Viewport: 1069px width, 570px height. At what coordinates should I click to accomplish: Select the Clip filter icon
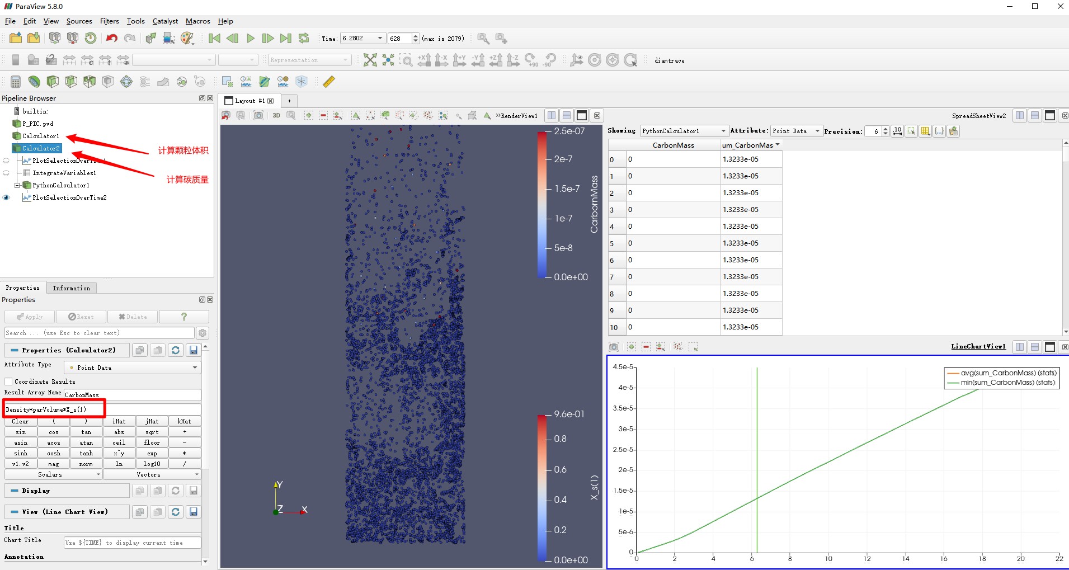click(53, 82)
